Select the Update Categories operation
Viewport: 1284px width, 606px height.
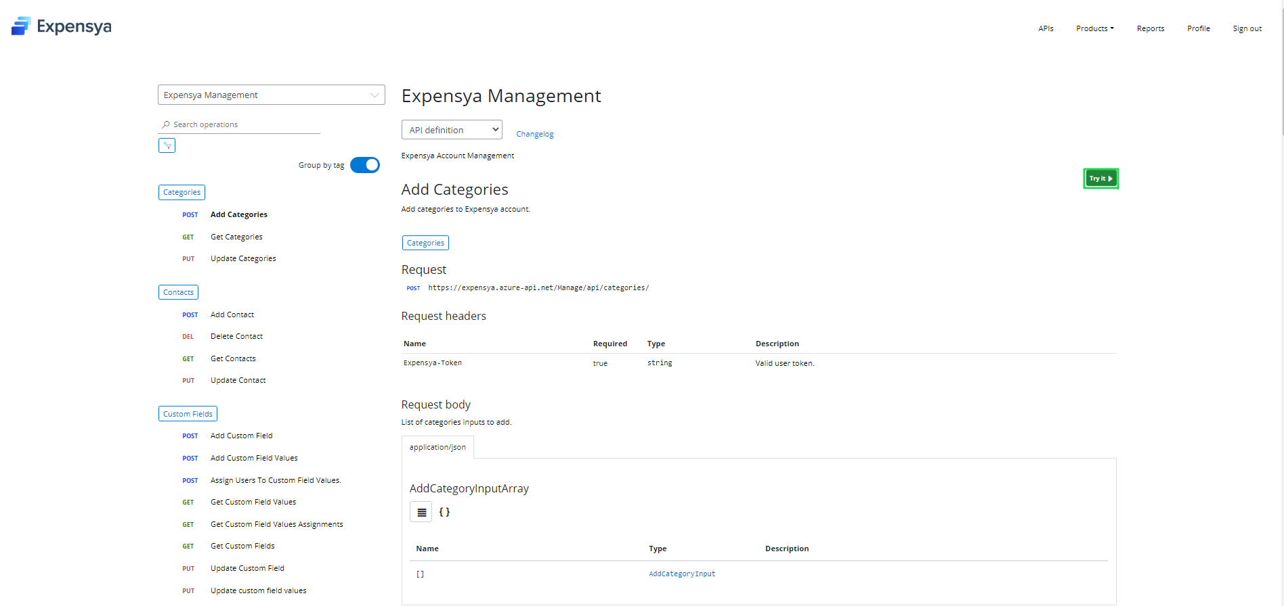pos(243,258)
